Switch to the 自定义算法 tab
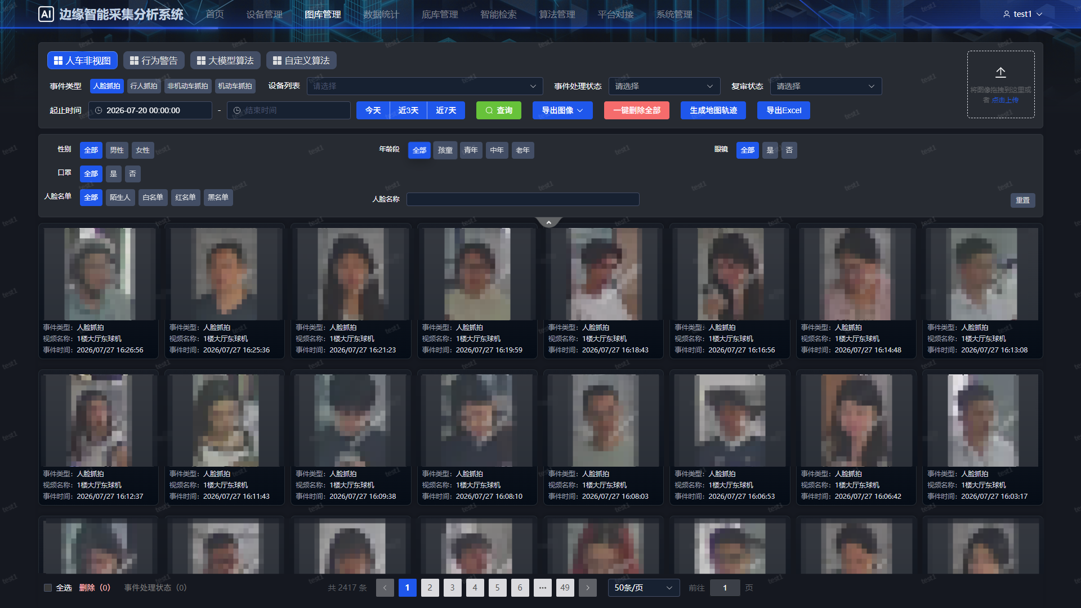This screenshot has width=1081, height=608. [x=301, y=60]
